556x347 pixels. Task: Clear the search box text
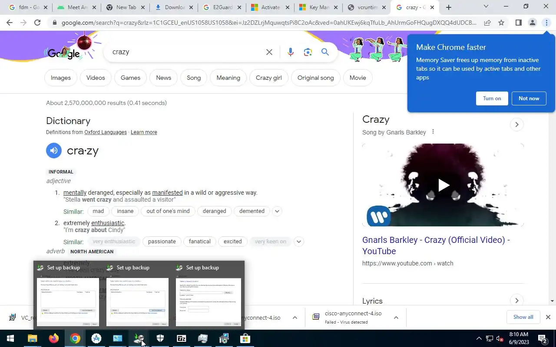[269, 52]
